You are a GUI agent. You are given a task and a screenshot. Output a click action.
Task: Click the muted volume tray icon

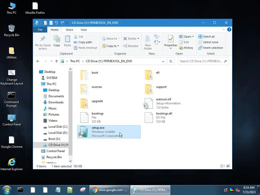click(x=238, y=190)
